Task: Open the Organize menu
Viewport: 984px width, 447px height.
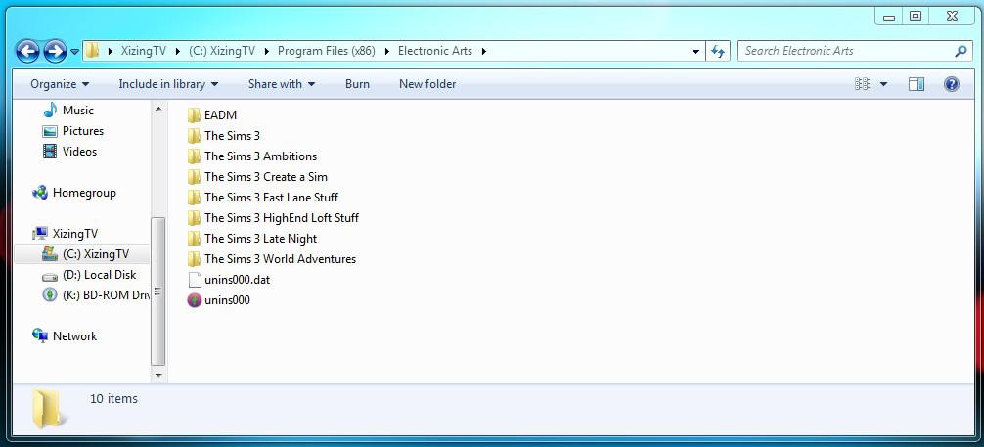Action: [x=60, y=84]
